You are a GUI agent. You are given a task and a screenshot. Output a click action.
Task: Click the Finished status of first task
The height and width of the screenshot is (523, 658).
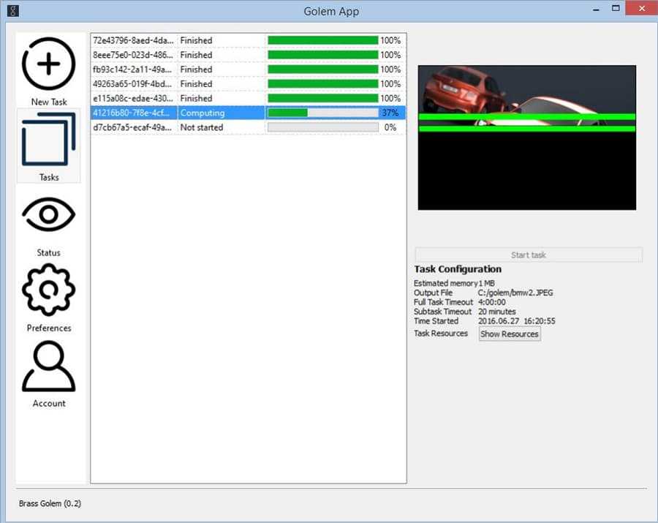[x=196, y=40]
